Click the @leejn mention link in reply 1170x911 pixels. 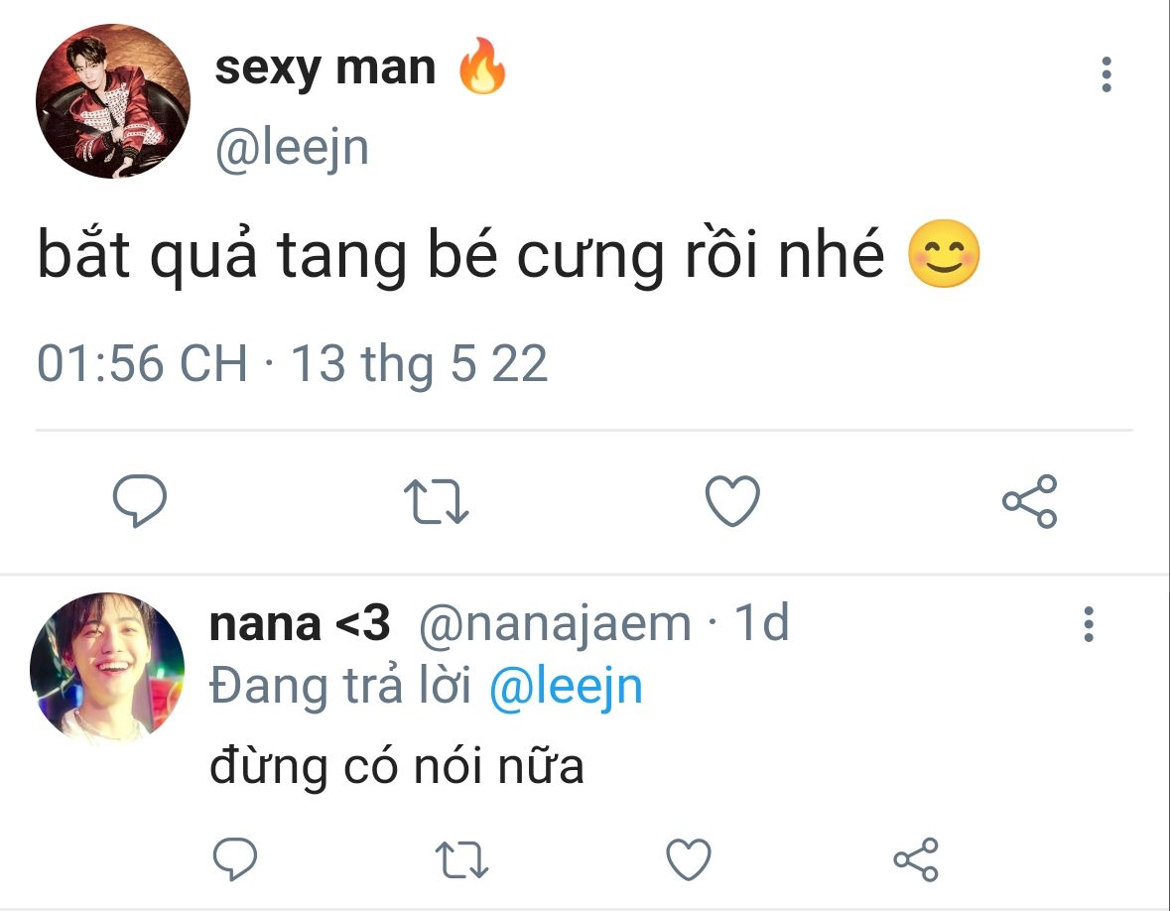tap(566, 687)
